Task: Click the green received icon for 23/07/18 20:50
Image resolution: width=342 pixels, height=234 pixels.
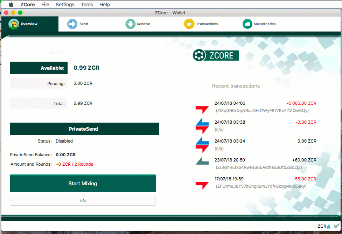Action: 202,161
